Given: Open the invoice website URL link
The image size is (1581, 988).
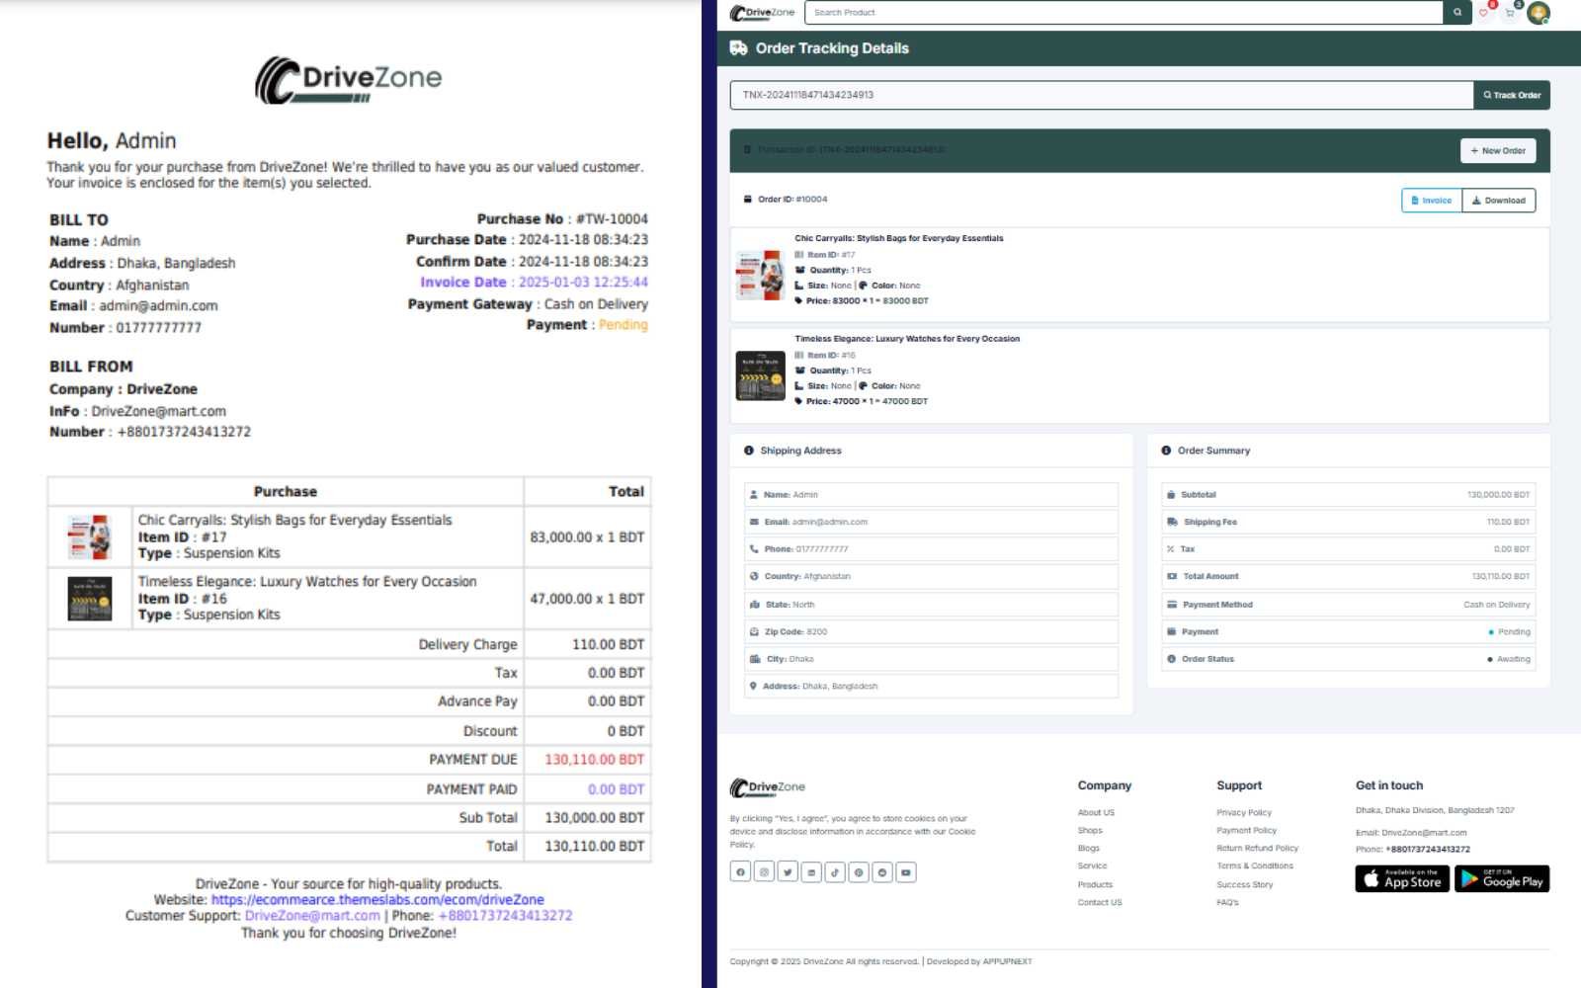Looking at the screenshot, I should (377, 900).
